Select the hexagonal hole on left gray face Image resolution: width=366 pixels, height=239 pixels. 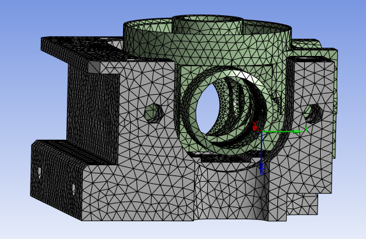coord(153,113)
